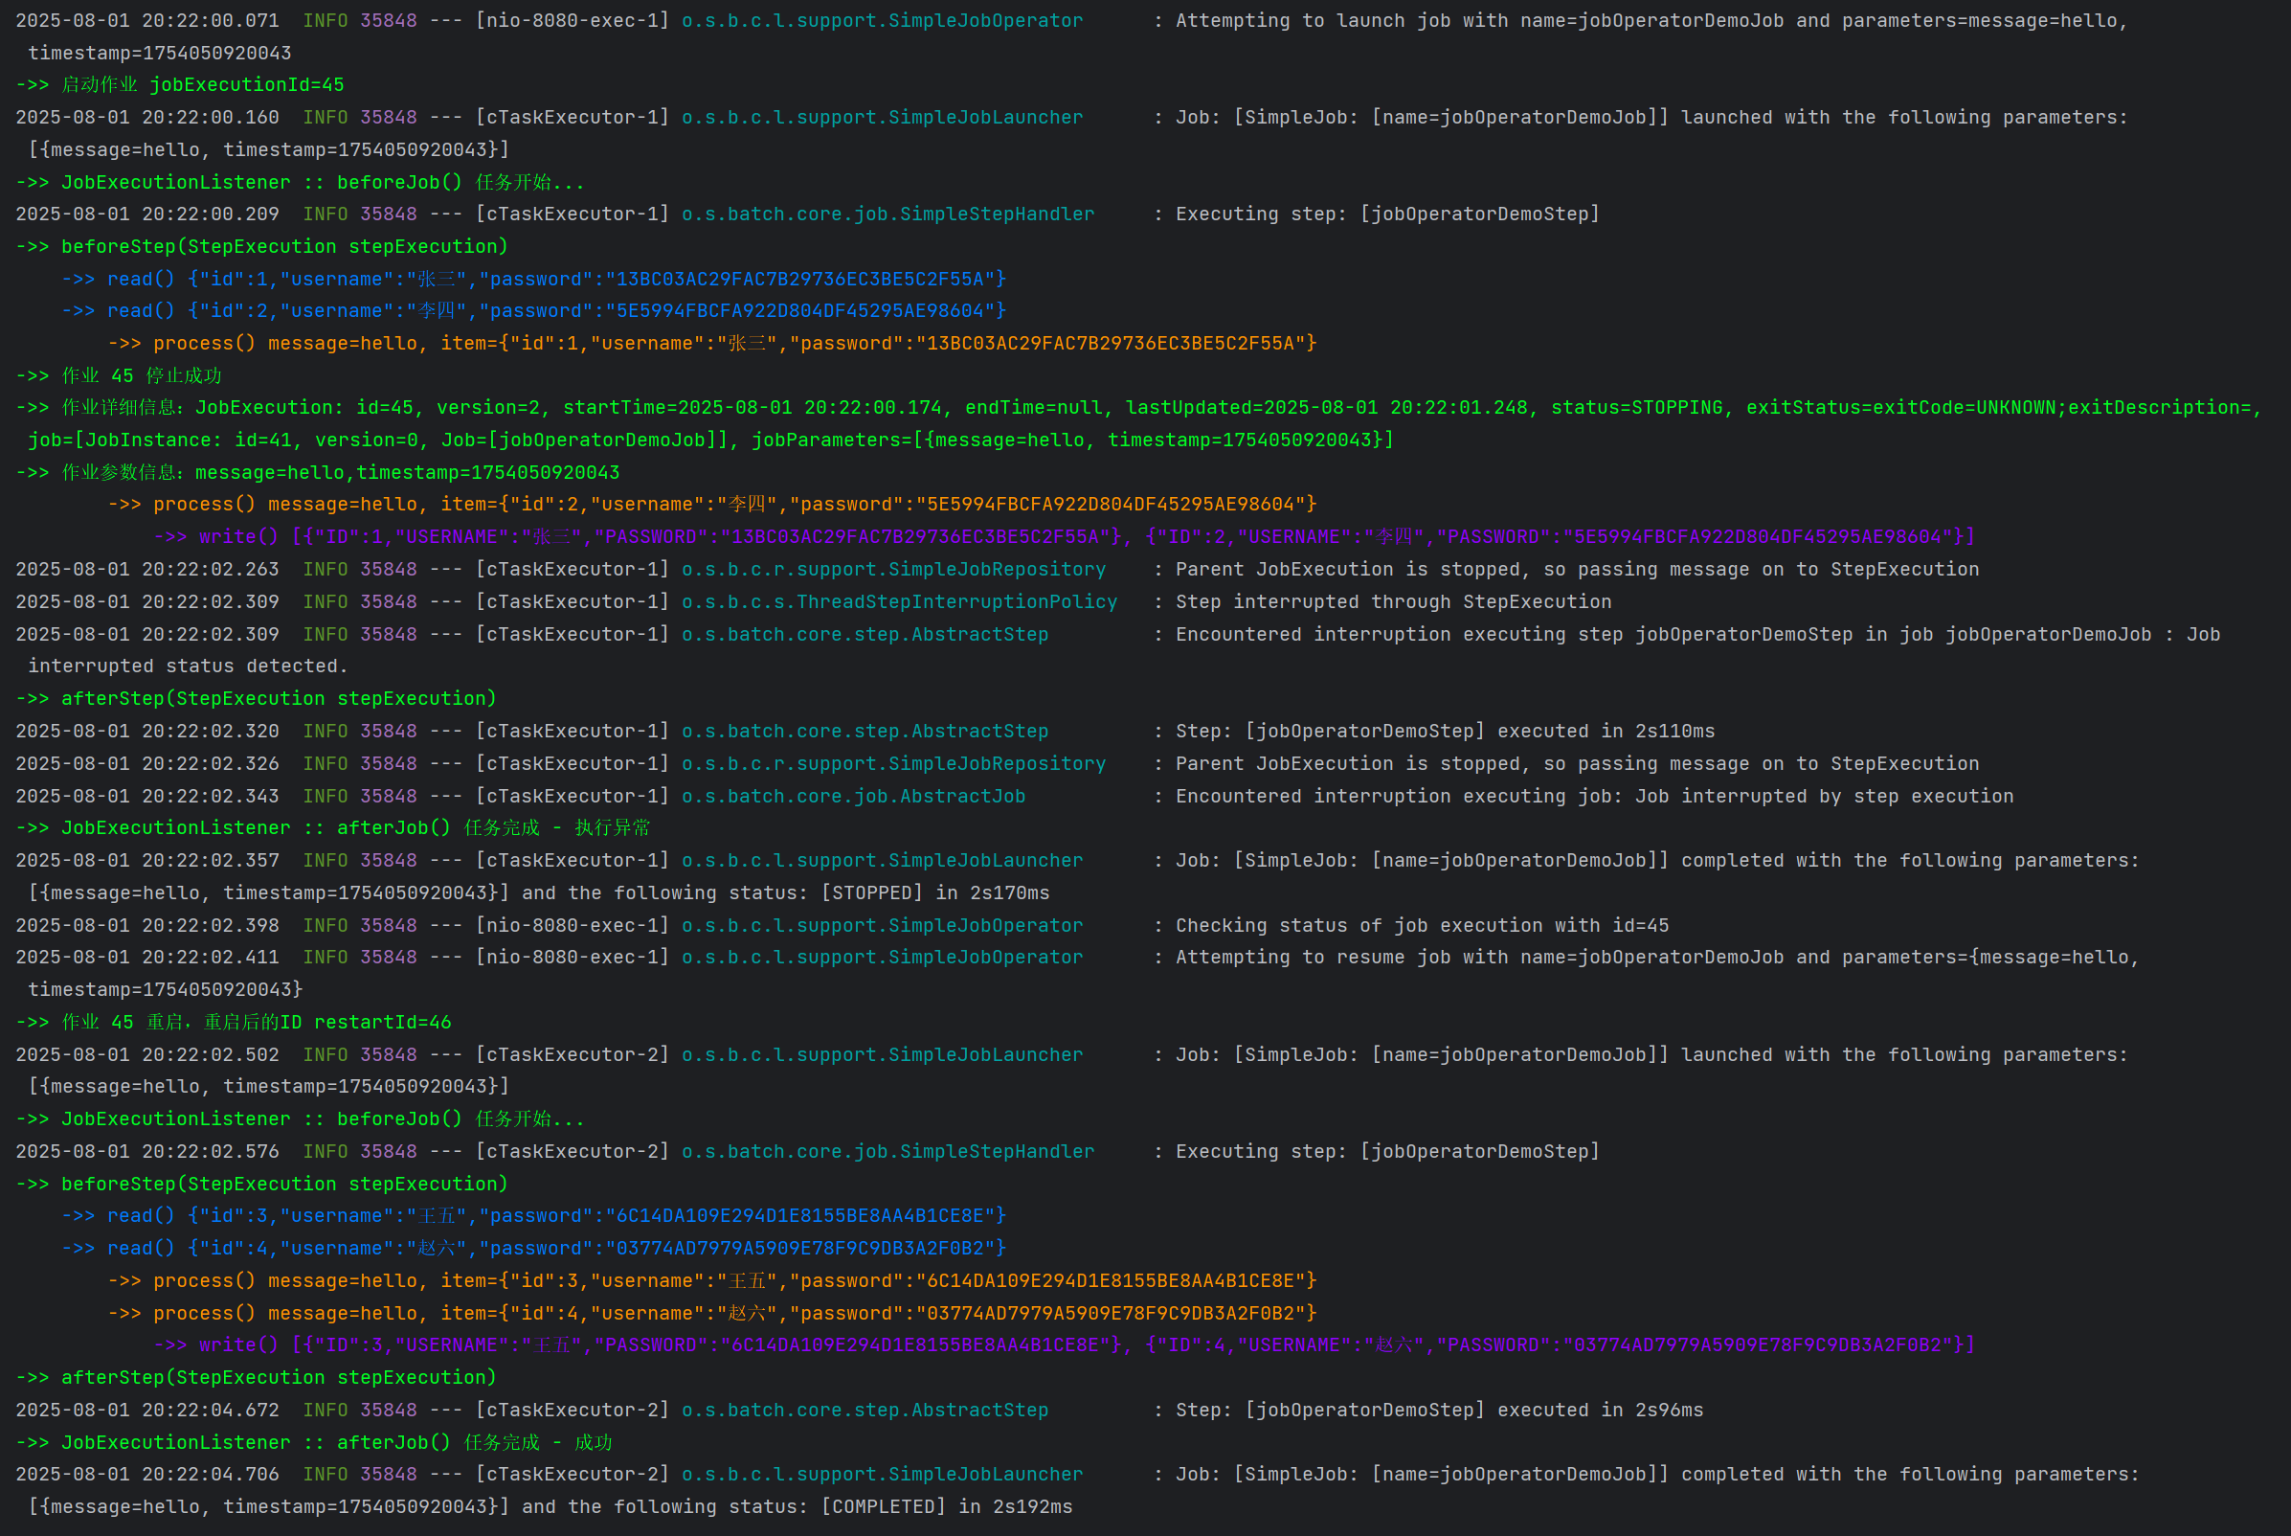Click the 20:22:00.160 SimpleJobLauncher launched line

(x=1072, y=118)
